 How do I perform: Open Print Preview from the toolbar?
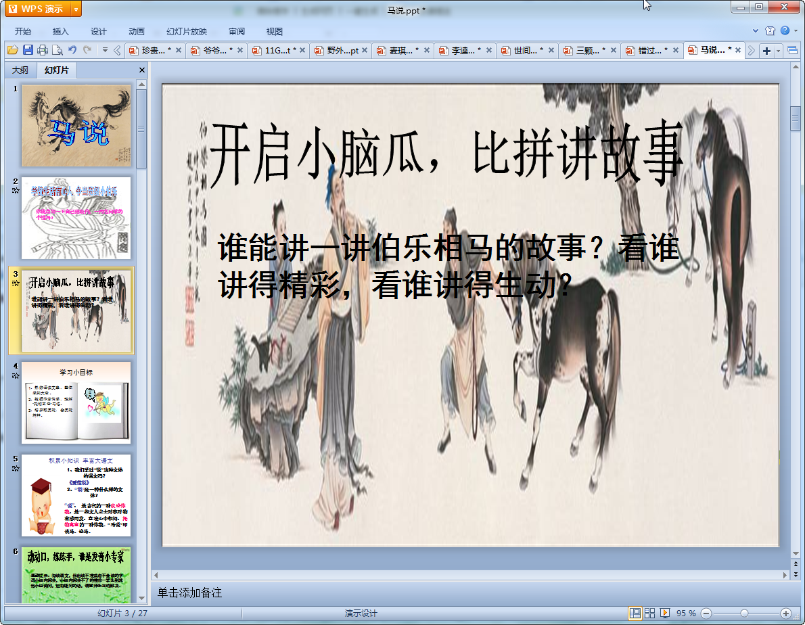57,50
